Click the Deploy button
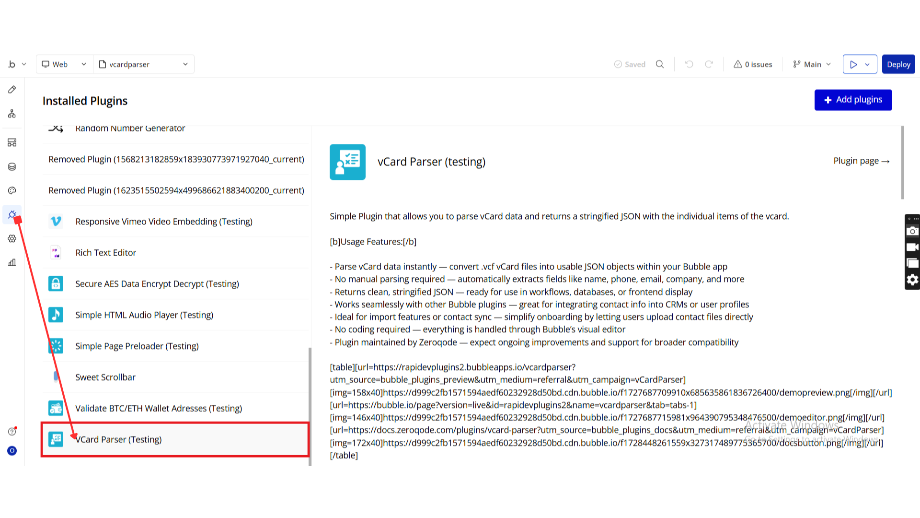Image resolution: width=920 pixels, height=518 pixels. tap(898, 64)
